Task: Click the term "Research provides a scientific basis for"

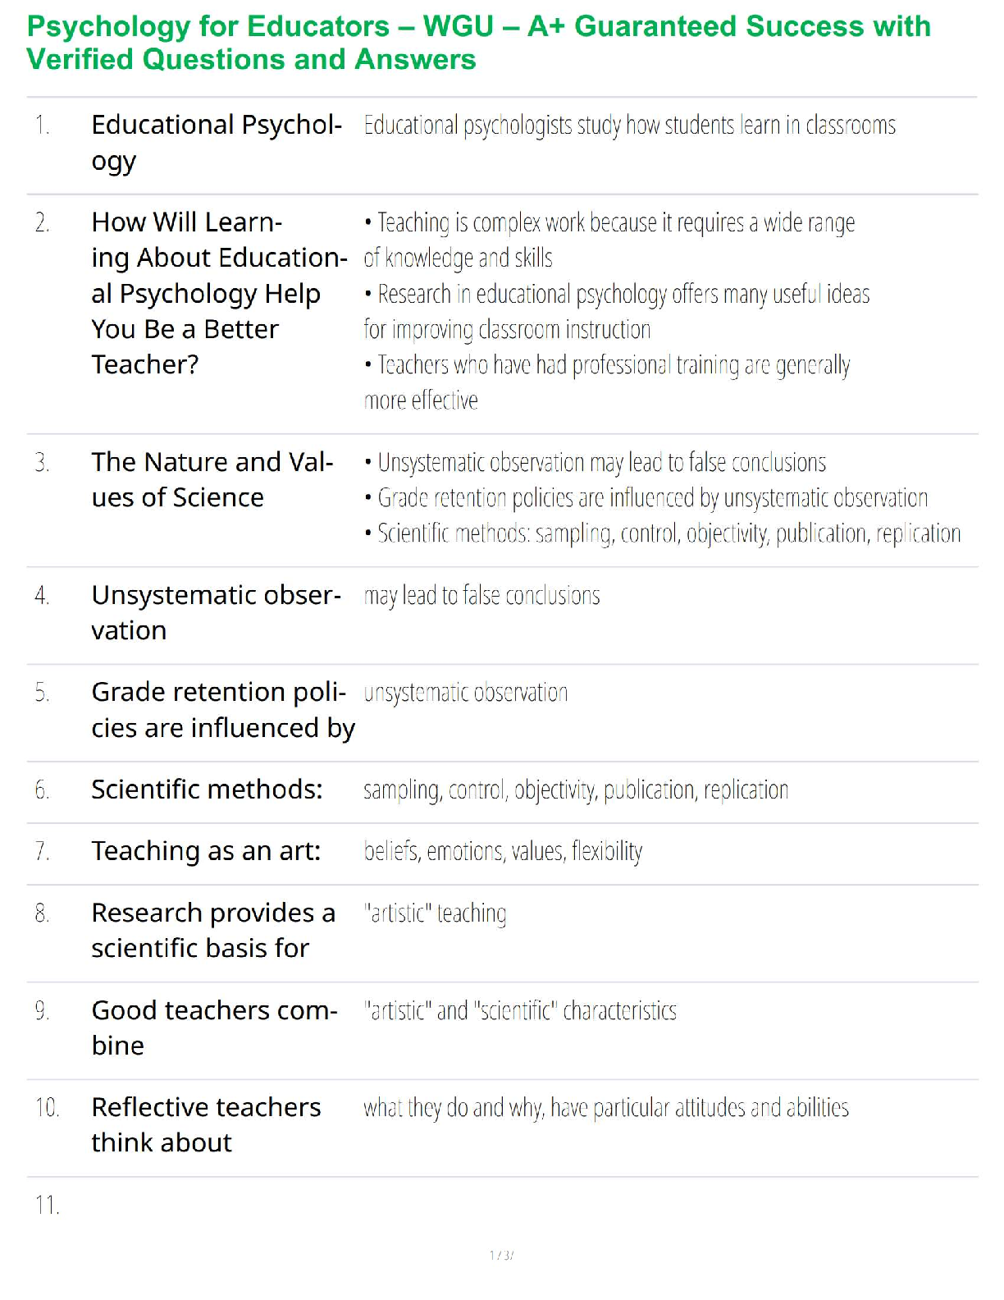Action: click(213, 930)
